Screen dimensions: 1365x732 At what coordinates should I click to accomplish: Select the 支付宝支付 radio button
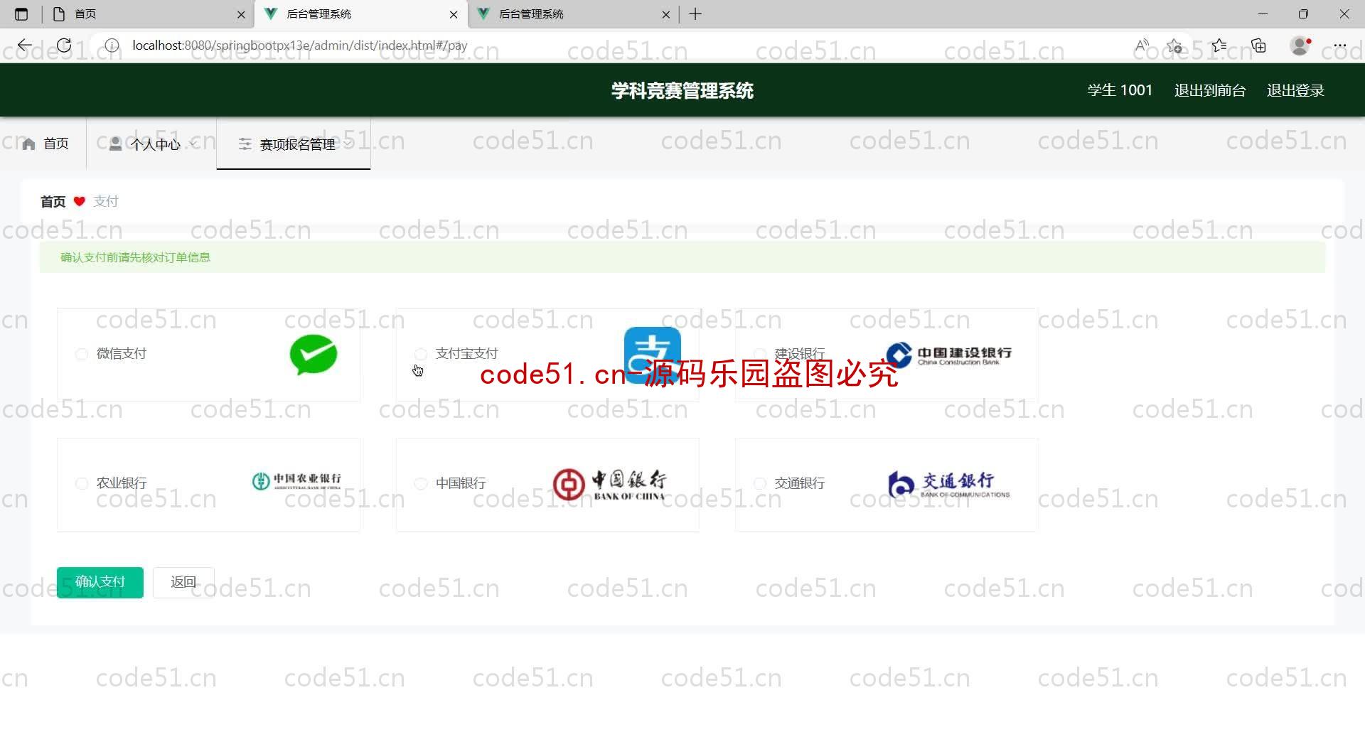click(421, 354)
